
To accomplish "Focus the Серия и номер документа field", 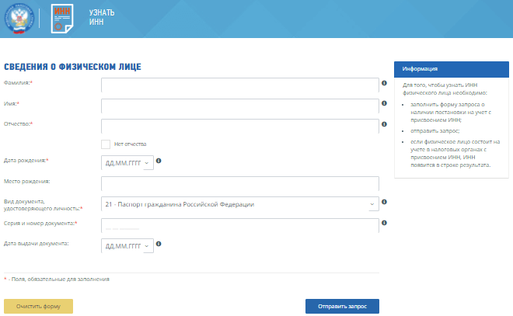I will click(239, 225).
